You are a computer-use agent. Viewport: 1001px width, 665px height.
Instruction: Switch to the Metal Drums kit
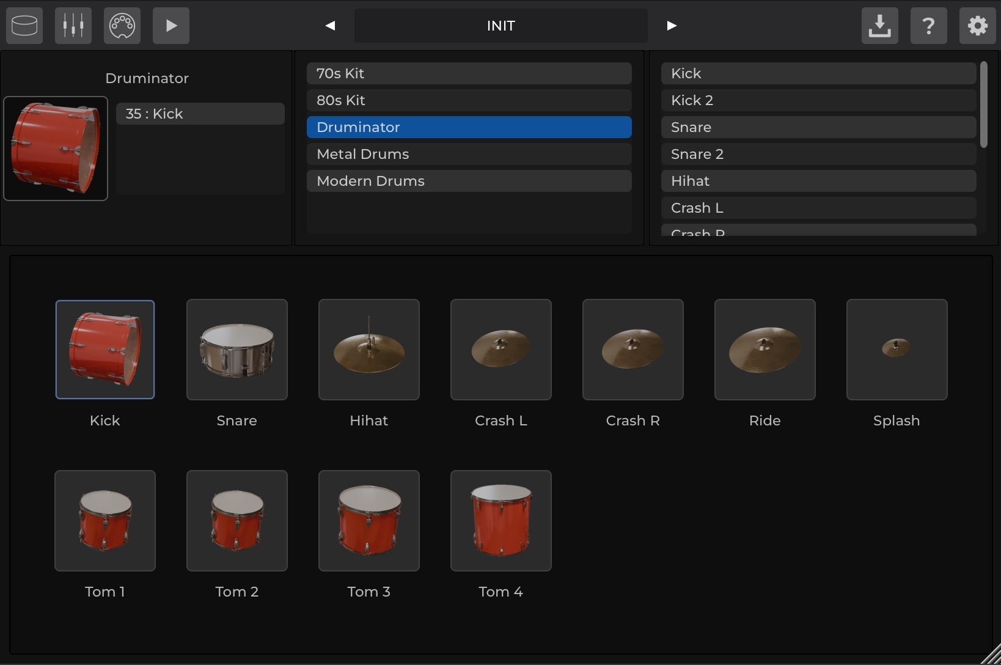pyautogui.click(x=469, y=154)
